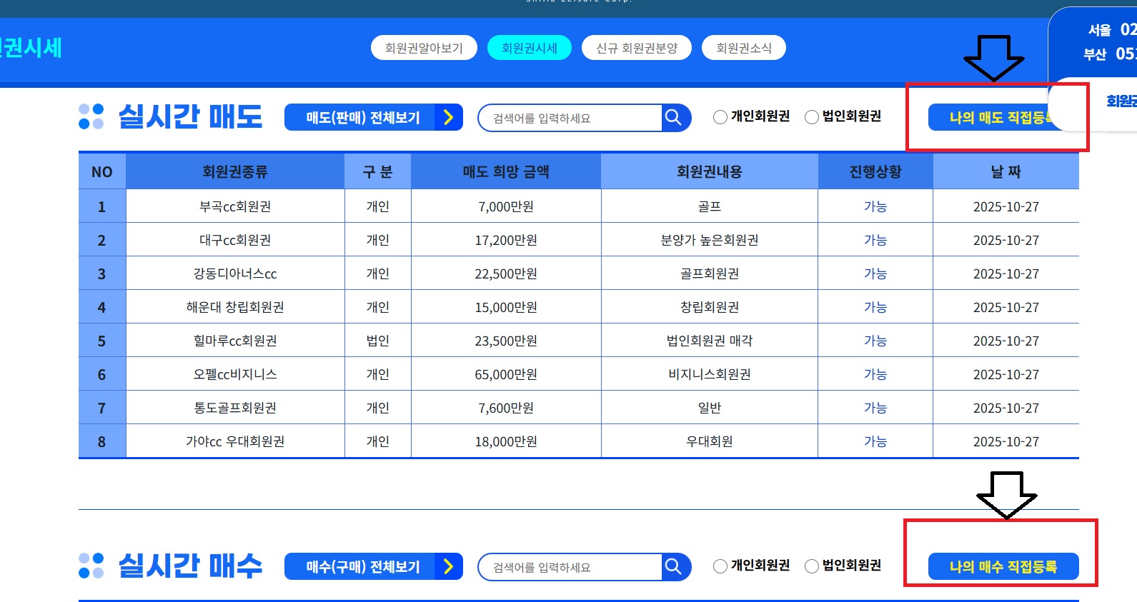This screenshot has height=602, width=1137.
Task: Select 개인회원권 radio in 실시간 매도 section
Action: (x=720, y=117)
